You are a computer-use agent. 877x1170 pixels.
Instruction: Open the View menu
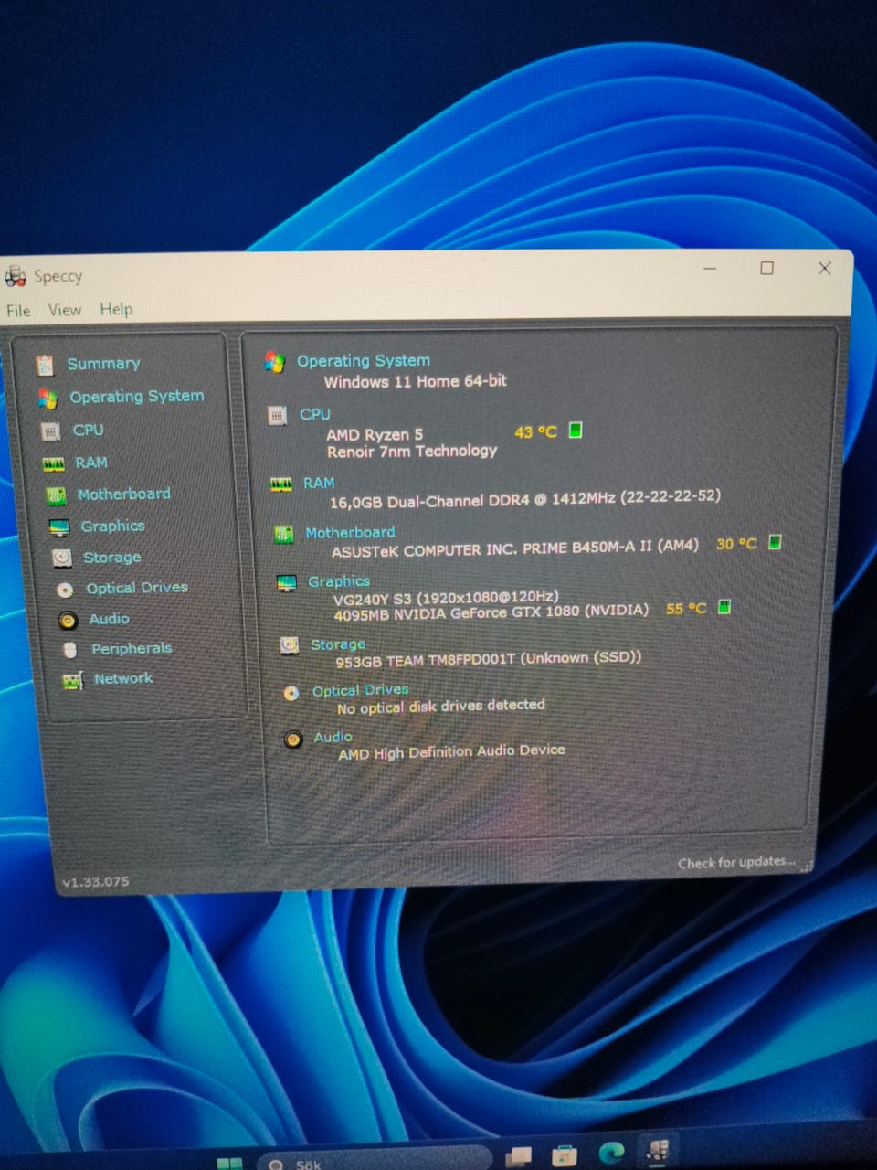click(x=65, y=310)
